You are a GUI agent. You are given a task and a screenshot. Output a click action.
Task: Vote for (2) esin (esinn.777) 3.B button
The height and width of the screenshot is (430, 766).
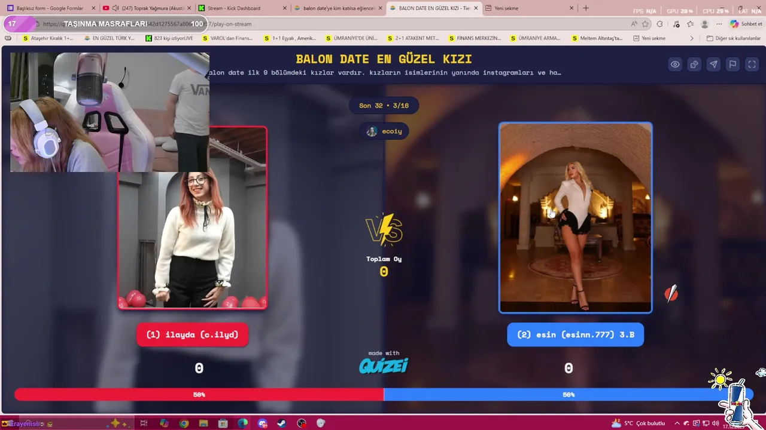click(x=575, y=334)
